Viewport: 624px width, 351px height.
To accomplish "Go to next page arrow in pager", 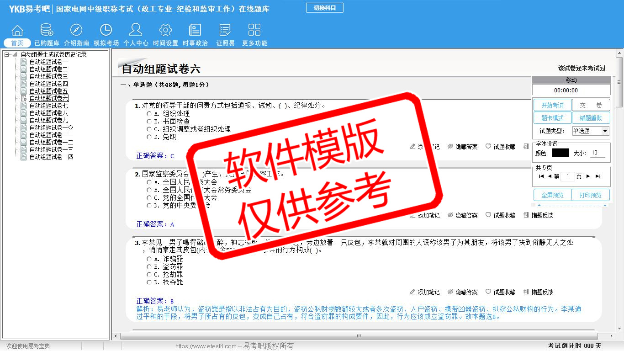I will [x=588, y=176].
